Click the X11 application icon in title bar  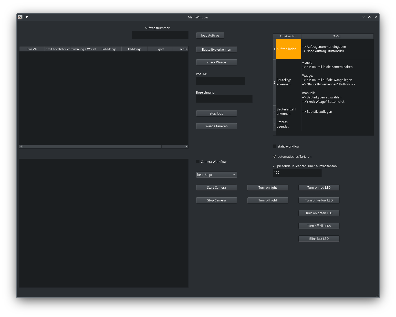click(x=20, y=17)
